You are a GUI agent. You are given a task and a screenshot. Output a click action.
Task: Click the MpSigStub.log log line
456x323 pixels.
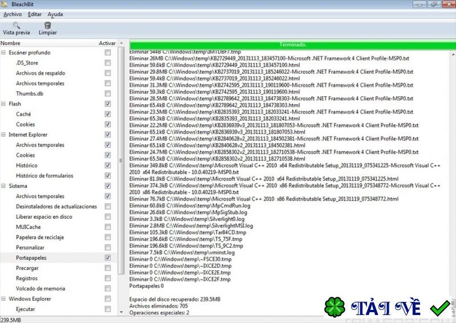click(188, 212)
